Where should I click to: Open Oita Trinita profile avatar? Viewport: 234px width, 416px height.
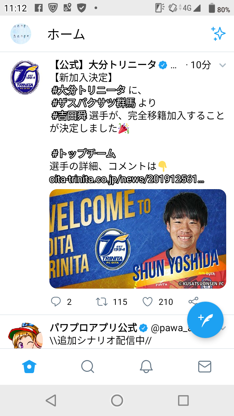[x=25, y=78]
